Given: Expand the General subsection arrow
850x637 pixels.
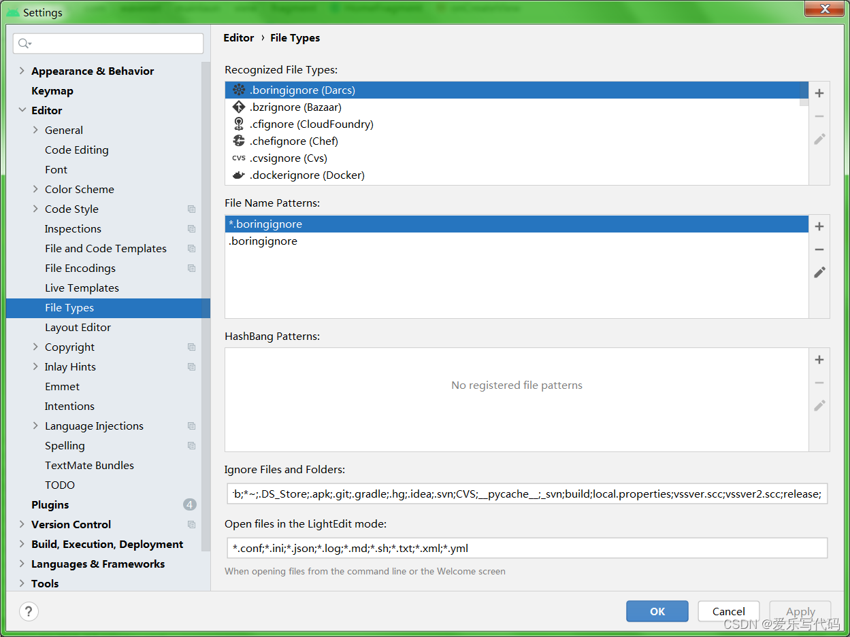Looking at the screenshot, I should click(x=35, y=130).
